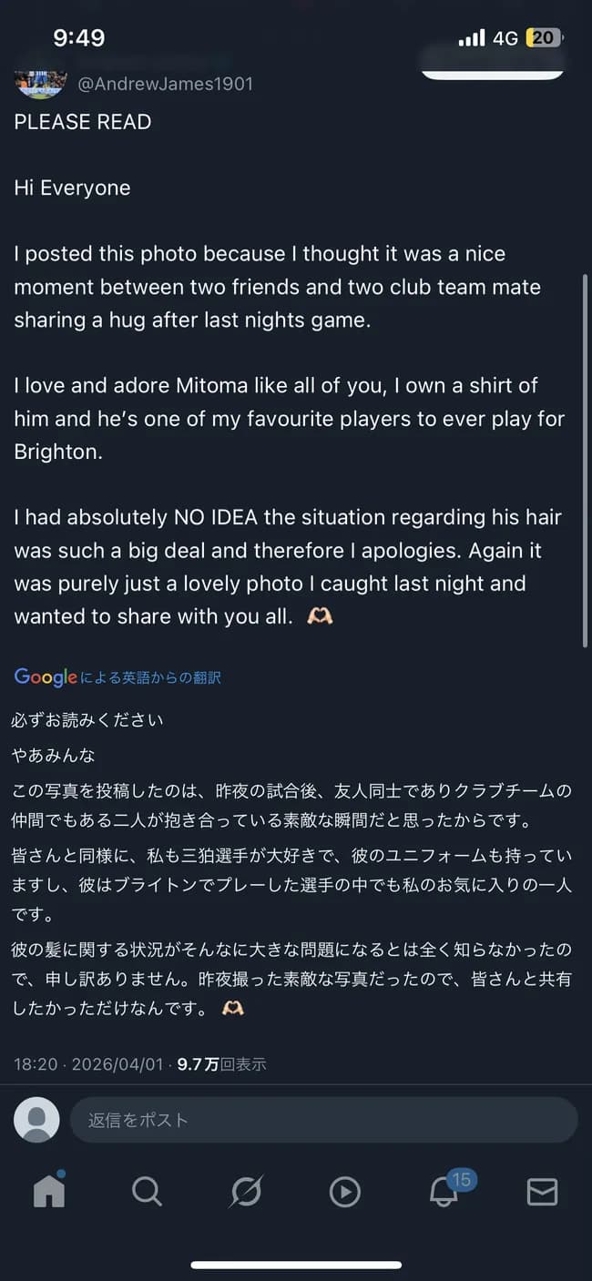Open the Home feed icon
The width and height of the screenshot is (592, 1281).
pyautogui.click(x=49, y=1190)
